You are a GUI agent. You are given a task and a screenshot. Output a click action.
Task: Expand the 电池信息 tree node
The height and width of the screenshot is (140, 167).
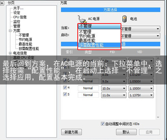10,53
